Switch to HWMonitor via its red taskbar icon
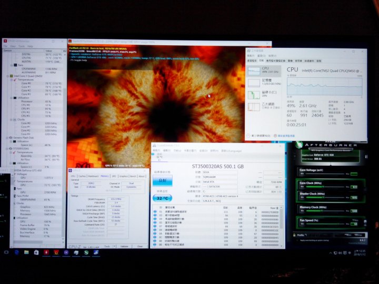 [x=46, y=252]
